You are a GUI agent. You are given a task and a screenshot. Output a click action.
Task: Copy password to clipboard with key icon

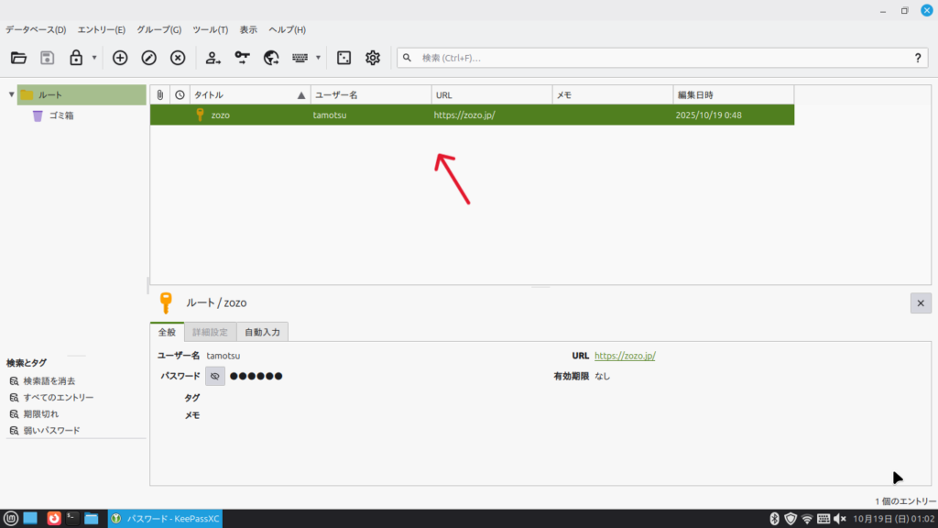click(x=242, y=58)
